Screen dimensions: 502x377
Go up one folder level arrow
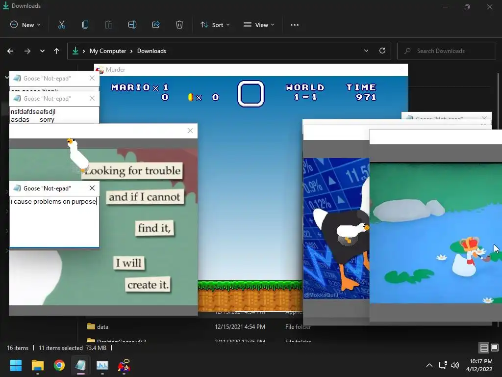57,51
